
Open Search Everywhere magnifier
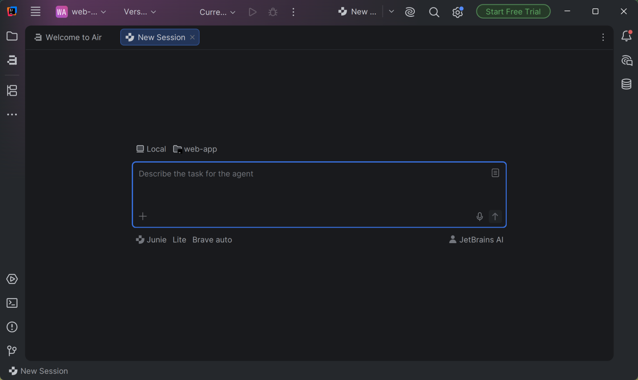click(x=434, y=12)
